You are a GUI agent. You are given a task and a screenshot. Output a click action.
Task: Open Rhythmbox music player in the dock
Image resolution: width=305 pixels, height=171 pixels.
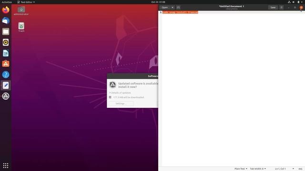coord(6,42)
